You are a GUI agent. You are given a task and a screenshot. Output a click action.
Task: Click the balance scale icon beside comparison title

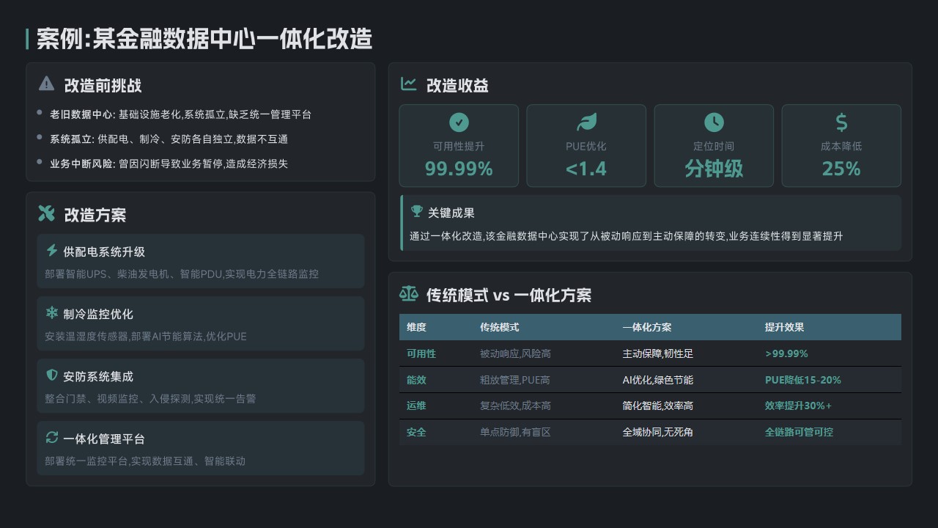pos(408,294)
